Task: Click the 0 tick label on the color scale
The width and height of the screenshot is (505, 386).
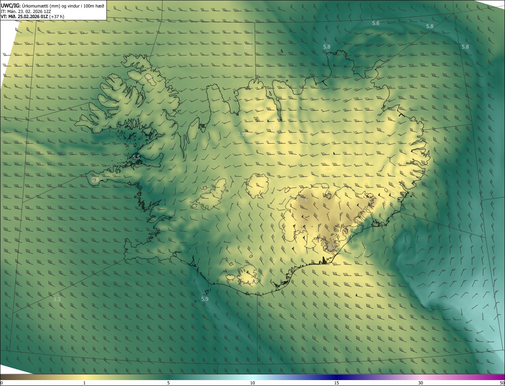Action: (x=2, y=383)
